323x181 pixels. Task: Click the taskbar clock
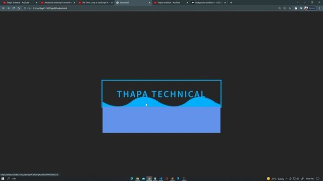(309, 179)
